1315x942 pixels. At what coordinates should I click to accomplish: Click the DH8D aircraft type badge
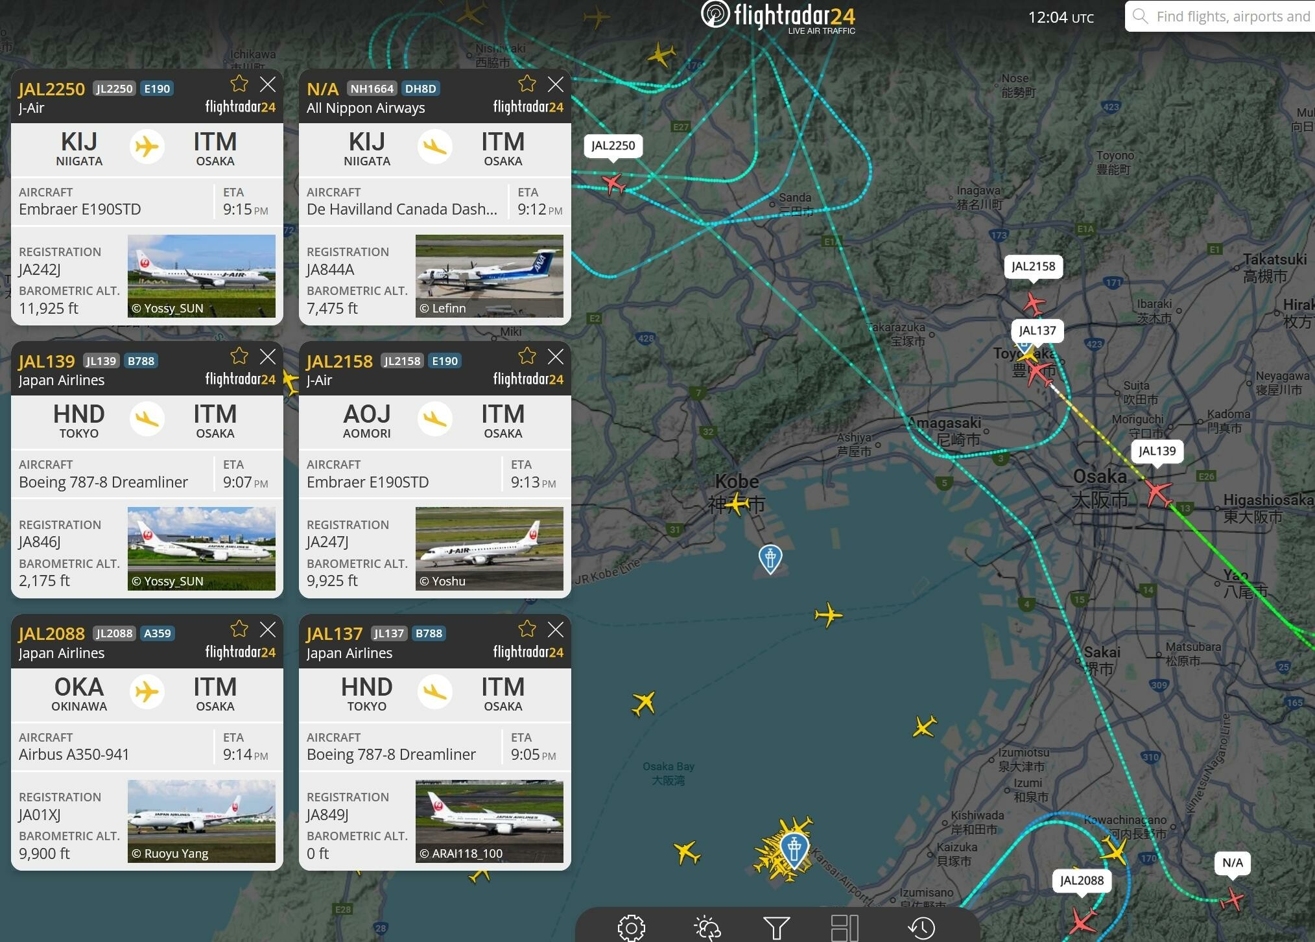420,88
